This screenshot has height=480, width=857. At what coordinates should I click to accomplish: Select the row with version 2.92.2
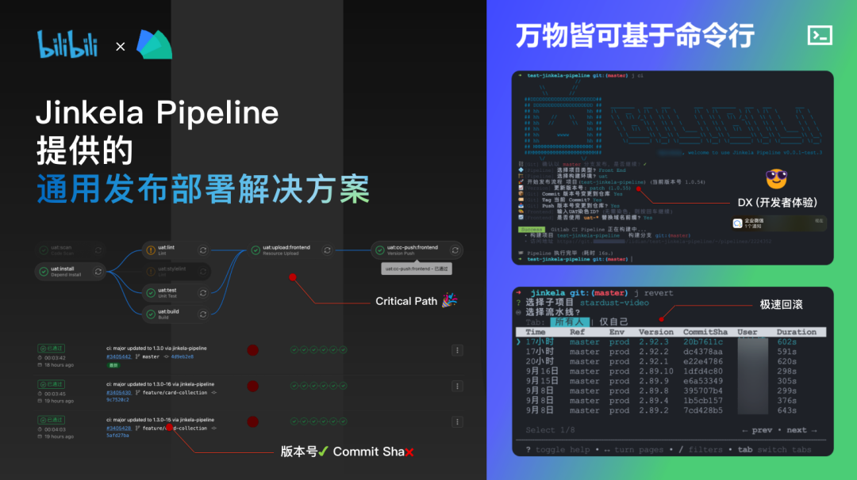coord(671,352)
